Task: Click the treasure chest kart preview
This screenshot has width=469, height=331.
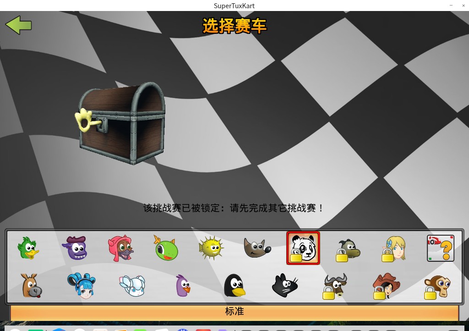Action: (x=120, y=123)
